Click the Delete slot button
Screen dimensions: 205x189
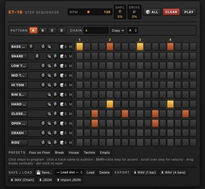coord(104,172)
